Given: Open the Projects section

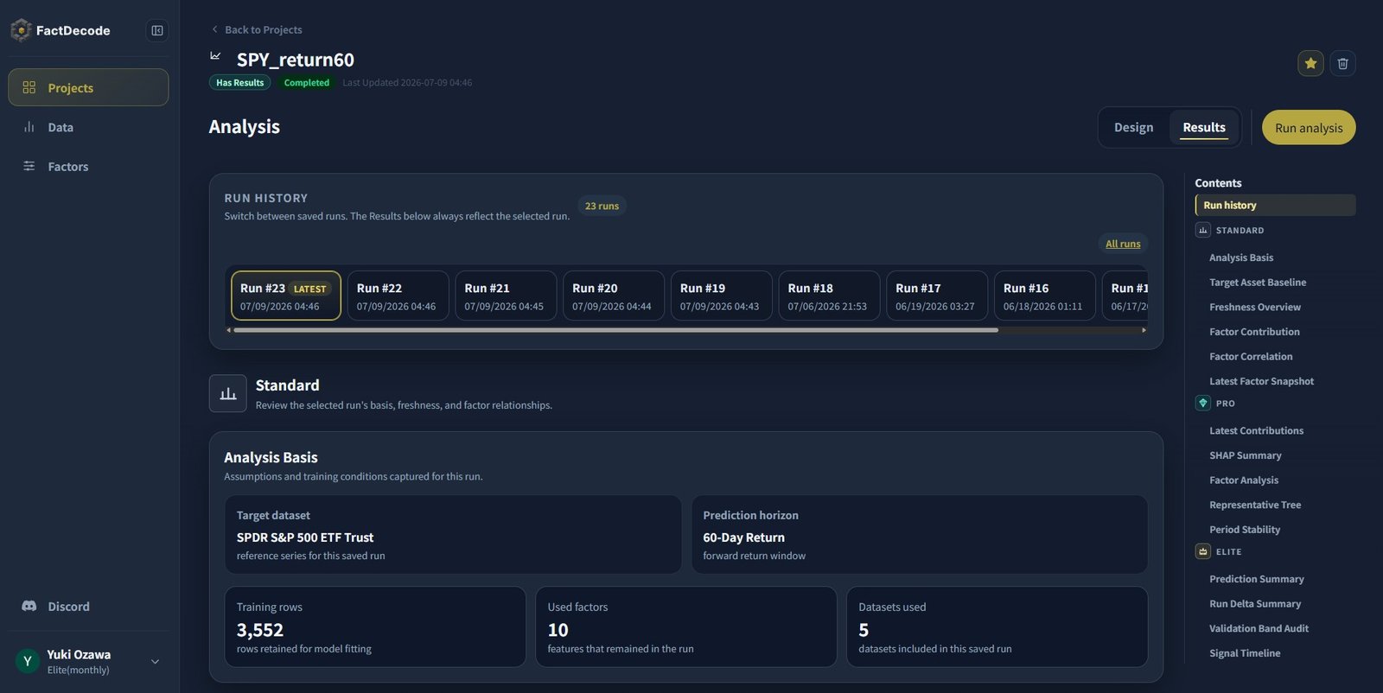Looking at the screenshot, I should pyautogui.click(x=88, y=87).
